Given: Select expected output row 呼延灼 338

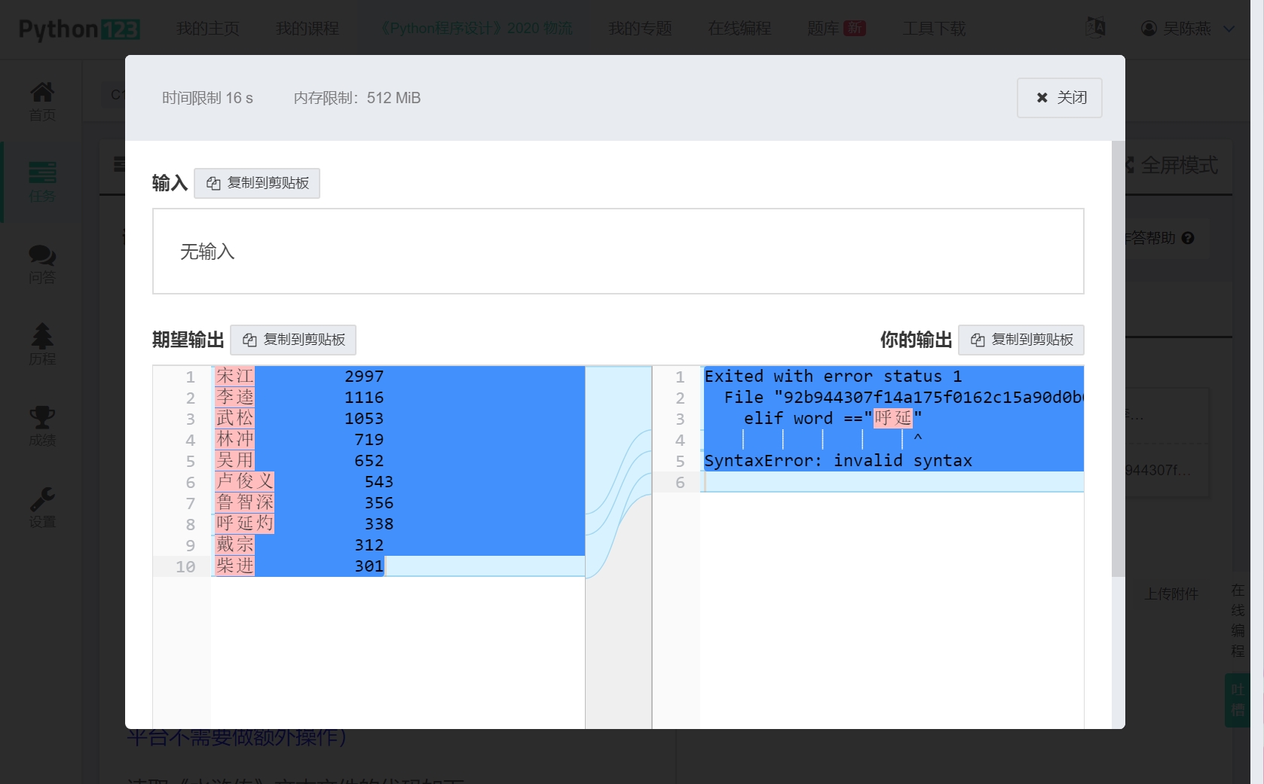Looking at the screenshot, I should coord(398,524).
